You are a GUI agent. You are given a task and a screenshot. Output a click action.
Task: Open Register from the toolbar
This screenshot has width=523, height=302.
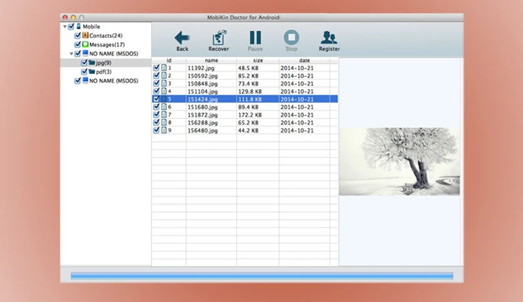(x=329, y=37)
